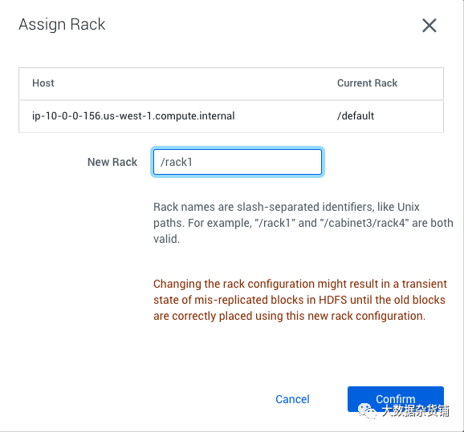Click the "/rack1" example in help text
464x432 pixels.
coord(275,223)
